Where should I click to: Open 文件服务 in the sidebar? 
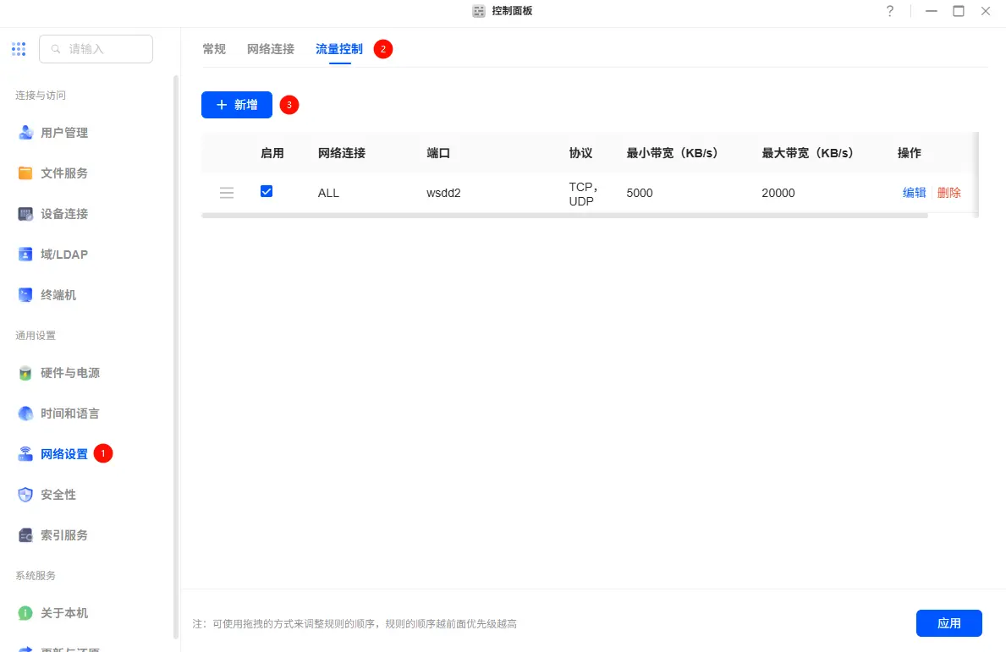point(64,173)
